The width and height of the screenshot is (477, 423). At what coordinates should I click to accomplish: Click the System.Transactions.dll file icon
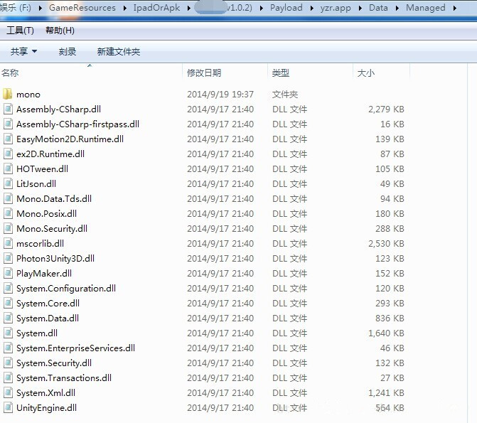click(x=8, y=378)
